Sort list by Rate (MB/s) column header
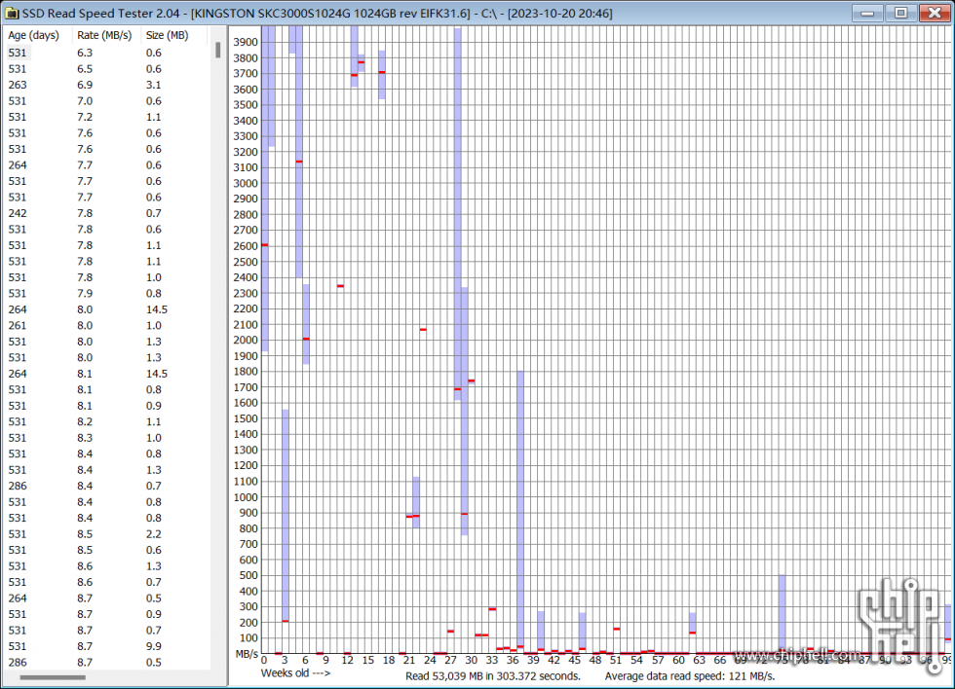 pyautogui.click(x=106, y=35)
